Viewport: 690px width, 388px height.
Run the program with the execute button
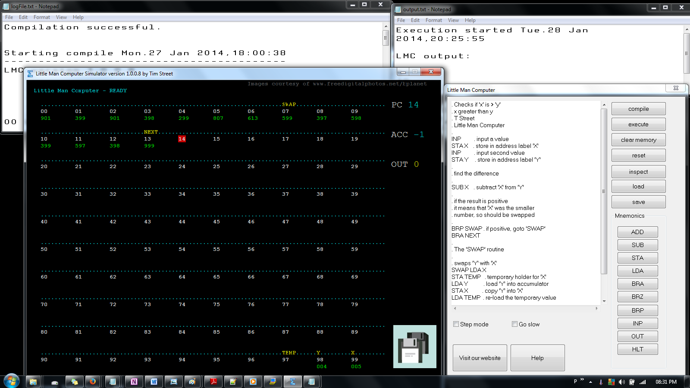tap(638, 124)
